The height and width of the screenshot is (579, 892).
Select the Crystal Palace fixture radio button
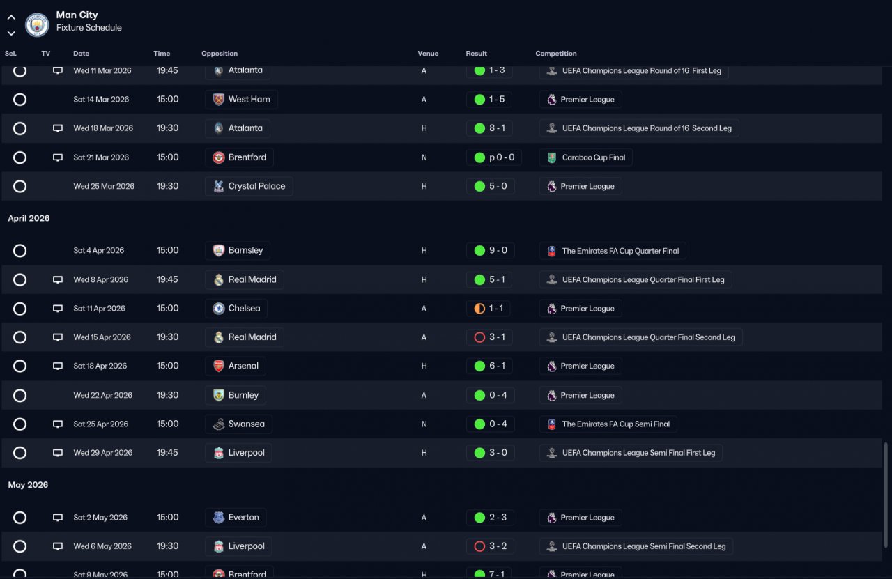(x=20, y=187)
